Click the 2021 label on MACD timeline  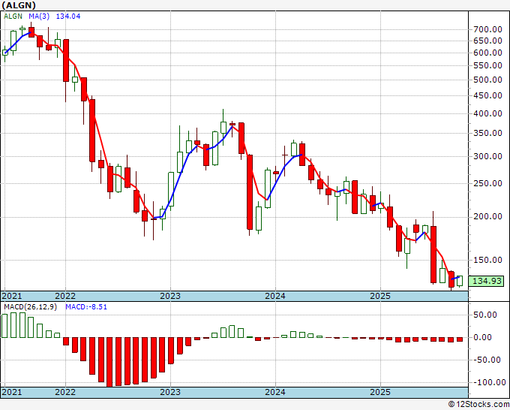click(x=12, y=392)
